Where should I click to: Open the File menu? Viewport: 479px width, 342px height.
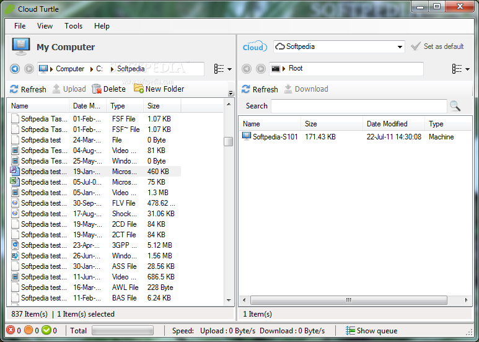20,26
